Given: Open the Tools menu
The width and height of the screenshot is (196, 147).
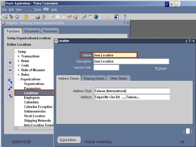Looking at the screenshot, I should [38, 10].
